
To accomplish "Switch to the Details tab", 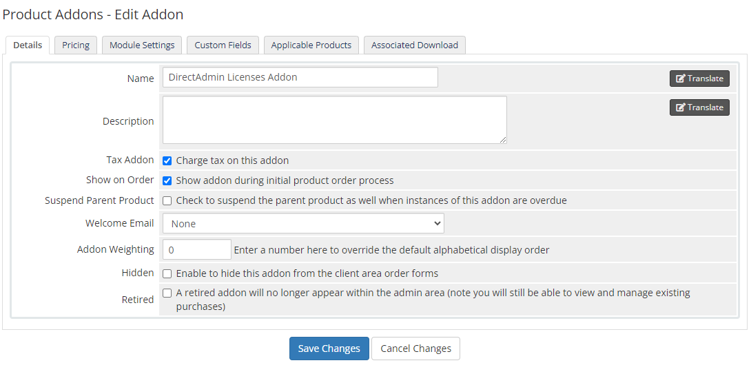I will pyautogui.click(x=28, y=45).
